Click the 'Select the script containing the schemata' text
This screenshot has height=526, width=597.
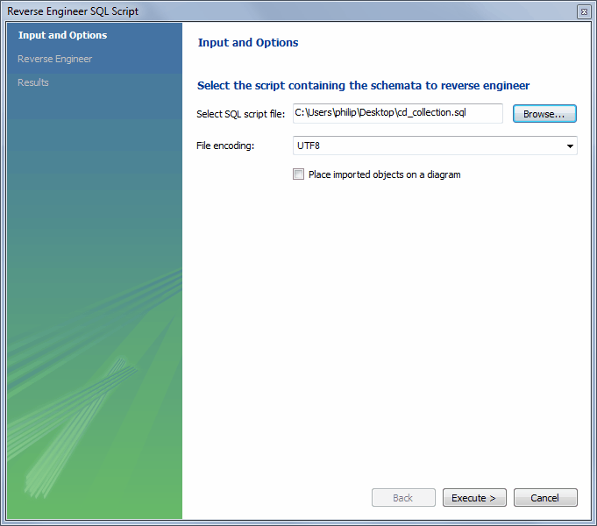pos(363,85)
